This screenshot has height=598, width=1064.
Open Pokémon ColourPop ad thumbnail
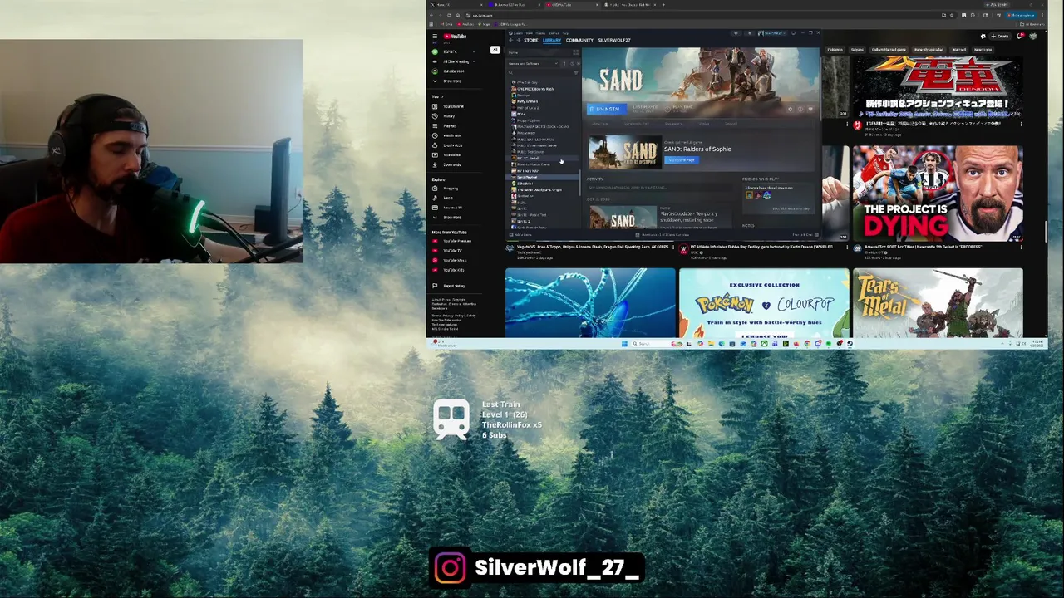(x=764, y=303)
